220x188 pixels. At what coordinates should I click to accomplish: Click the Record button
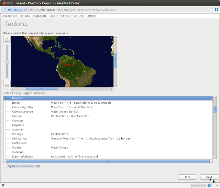(x=54, y=16)
